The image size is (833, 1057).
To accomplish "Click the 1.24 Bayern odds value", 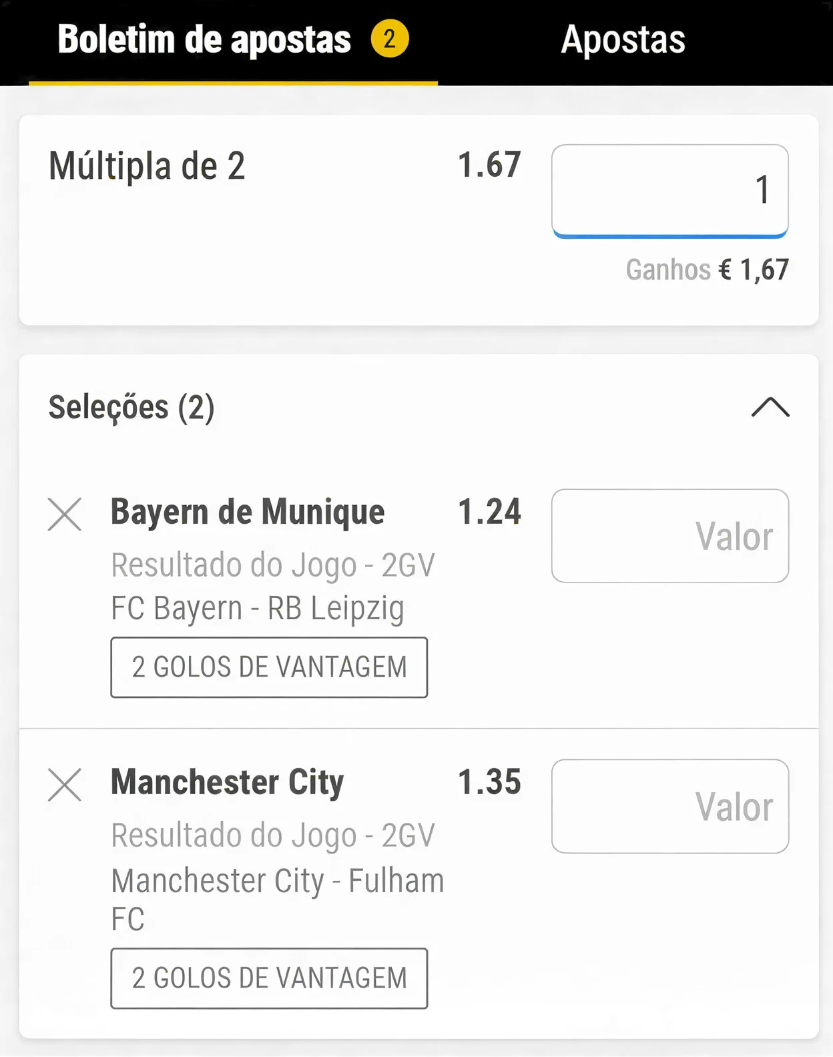I will (x=489, y=512).
